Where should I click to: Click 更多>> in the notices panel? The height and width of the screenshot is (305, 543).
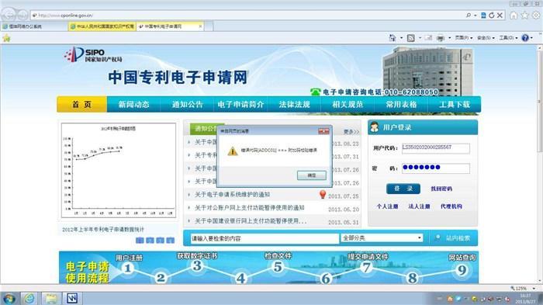point(351,132)
